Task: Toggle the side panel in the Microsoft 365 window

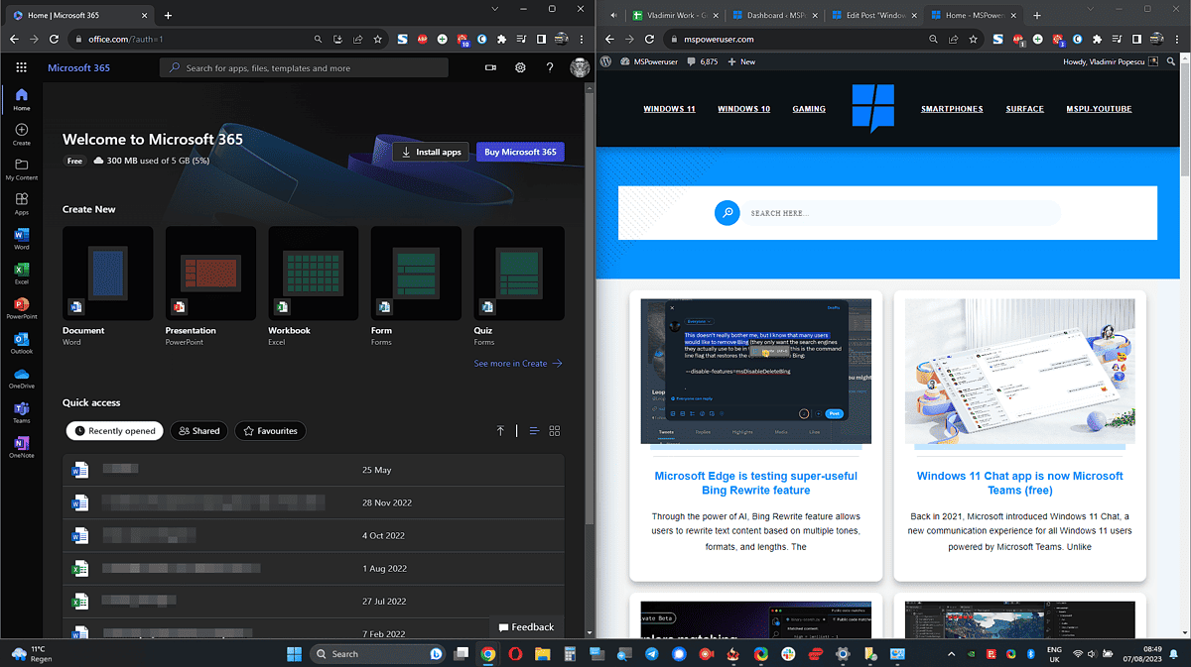Action: click(541, 40)
